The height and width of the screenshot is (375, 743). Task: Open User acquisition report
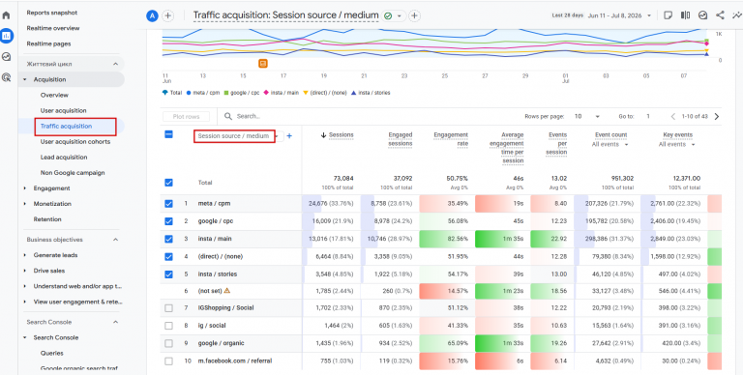[x=63, y=111]
